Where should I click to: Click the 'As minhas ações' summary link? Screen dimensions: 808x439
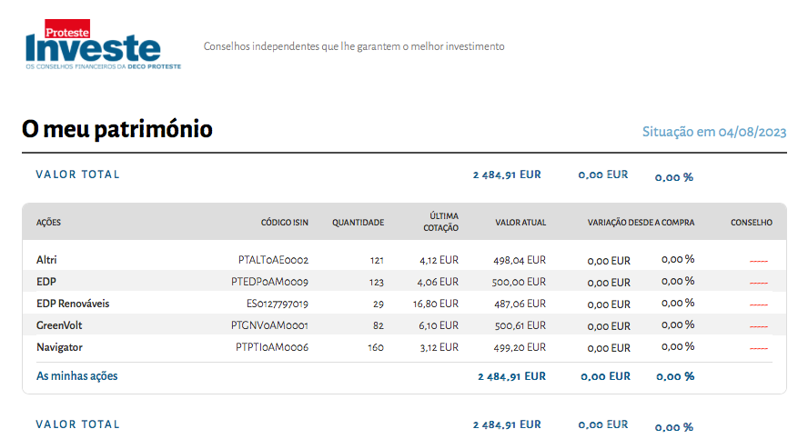[76, 375]
